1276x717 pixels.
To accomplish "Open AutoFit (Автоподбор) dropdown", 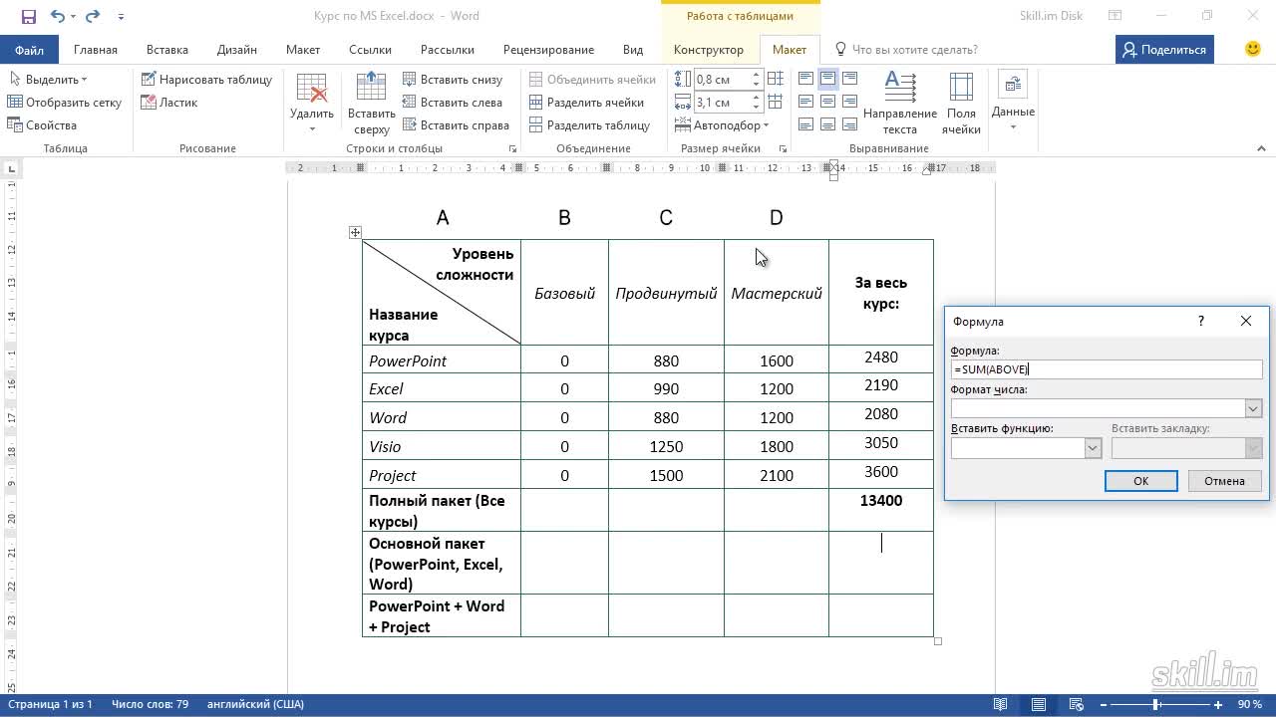I will pyautogui.click(x=723, y=124).
